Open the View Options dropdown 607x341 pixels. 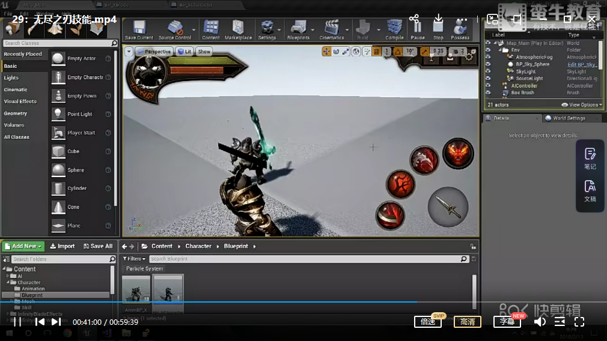click(582, 105)
